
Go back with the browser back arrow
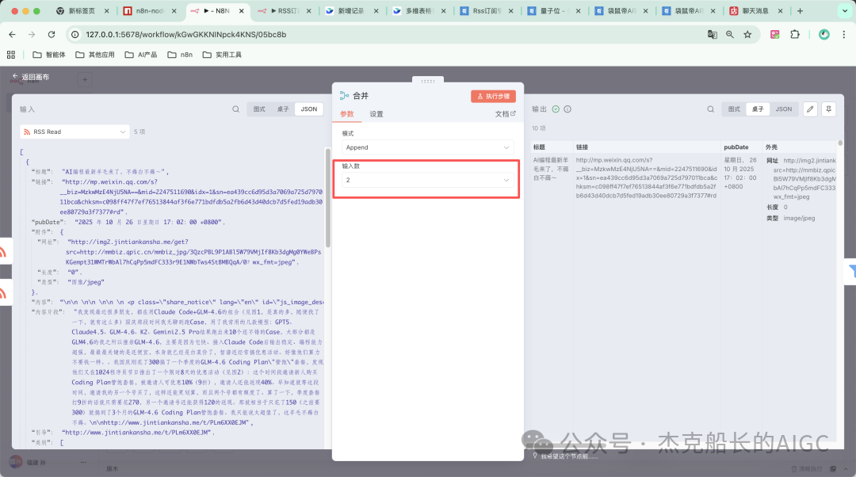click(x=12, y=34)
